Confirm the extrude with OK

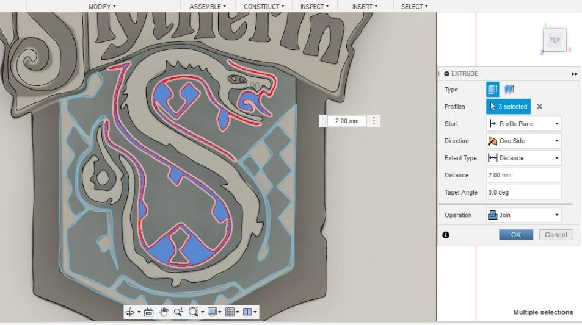pos(516,235)
